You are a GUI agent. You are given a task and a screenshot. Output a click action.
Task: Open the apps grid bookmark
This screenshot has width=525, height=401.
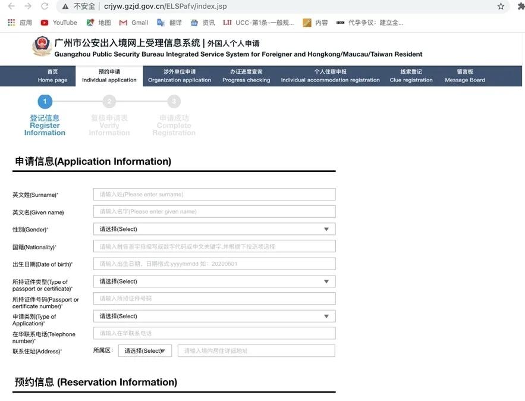20,23
